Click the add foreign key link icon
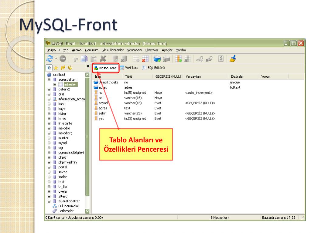311x233 pixels. click(x=200, y=59)
